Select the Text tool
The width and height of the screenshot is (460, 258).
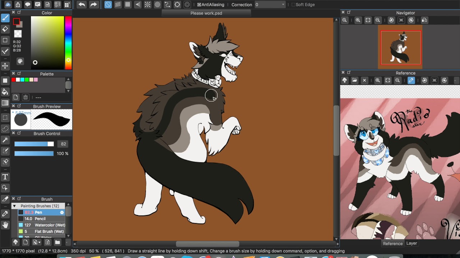[5, 177]
